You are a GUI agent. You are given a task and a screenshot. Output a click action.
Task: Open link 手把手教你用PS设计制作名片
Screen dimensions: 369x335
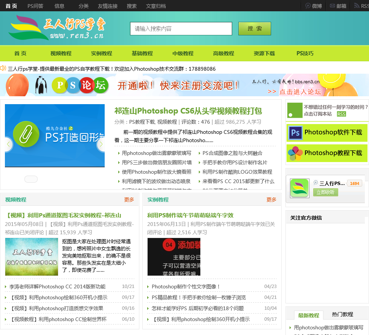point(235,162)
